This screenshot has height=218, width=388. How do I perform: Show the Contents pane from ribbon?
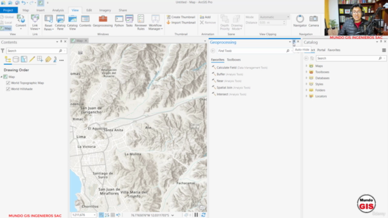click(85, 21)
